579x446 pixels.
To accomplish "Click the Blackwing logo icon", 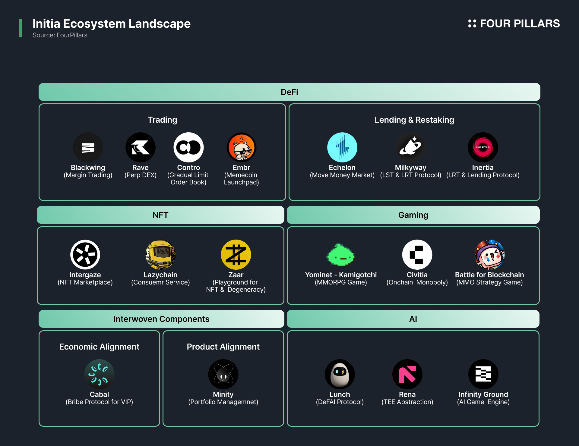I will pos(88,147).
